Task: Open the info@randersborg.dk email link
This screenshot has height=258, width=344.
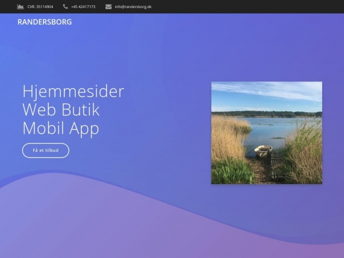Action: coord(132,7)
